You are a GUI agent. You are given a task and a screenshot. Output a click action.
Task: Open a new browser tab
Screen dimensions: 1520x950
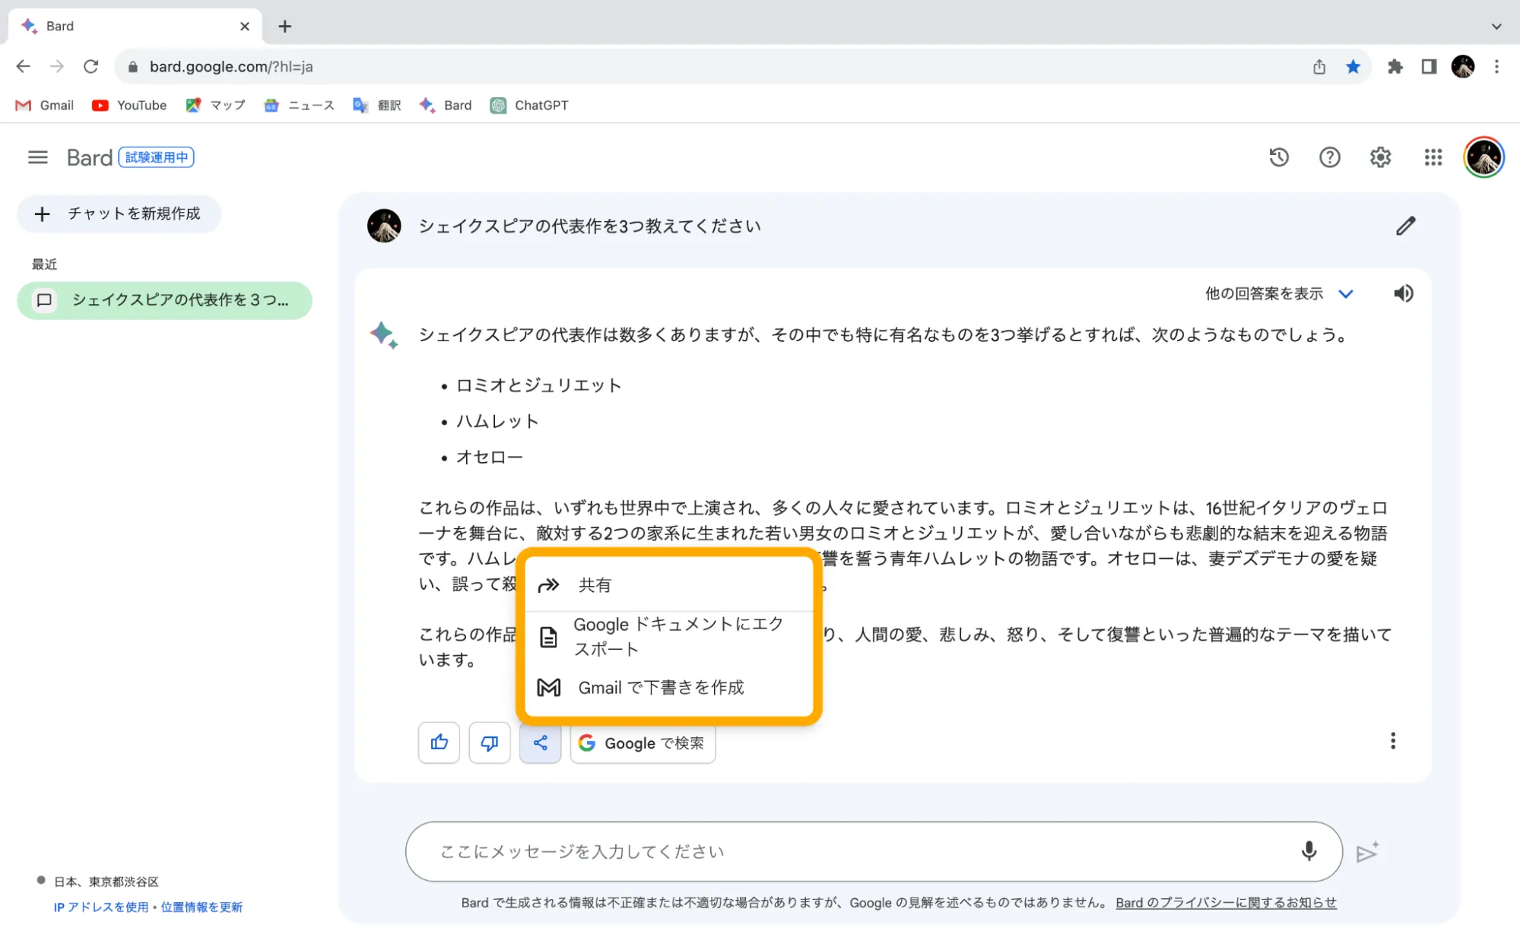pos(285,27)
